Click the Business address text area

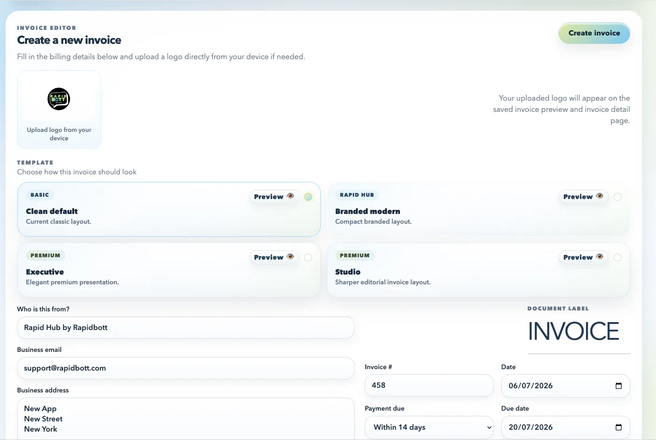(x=186, y=419)
